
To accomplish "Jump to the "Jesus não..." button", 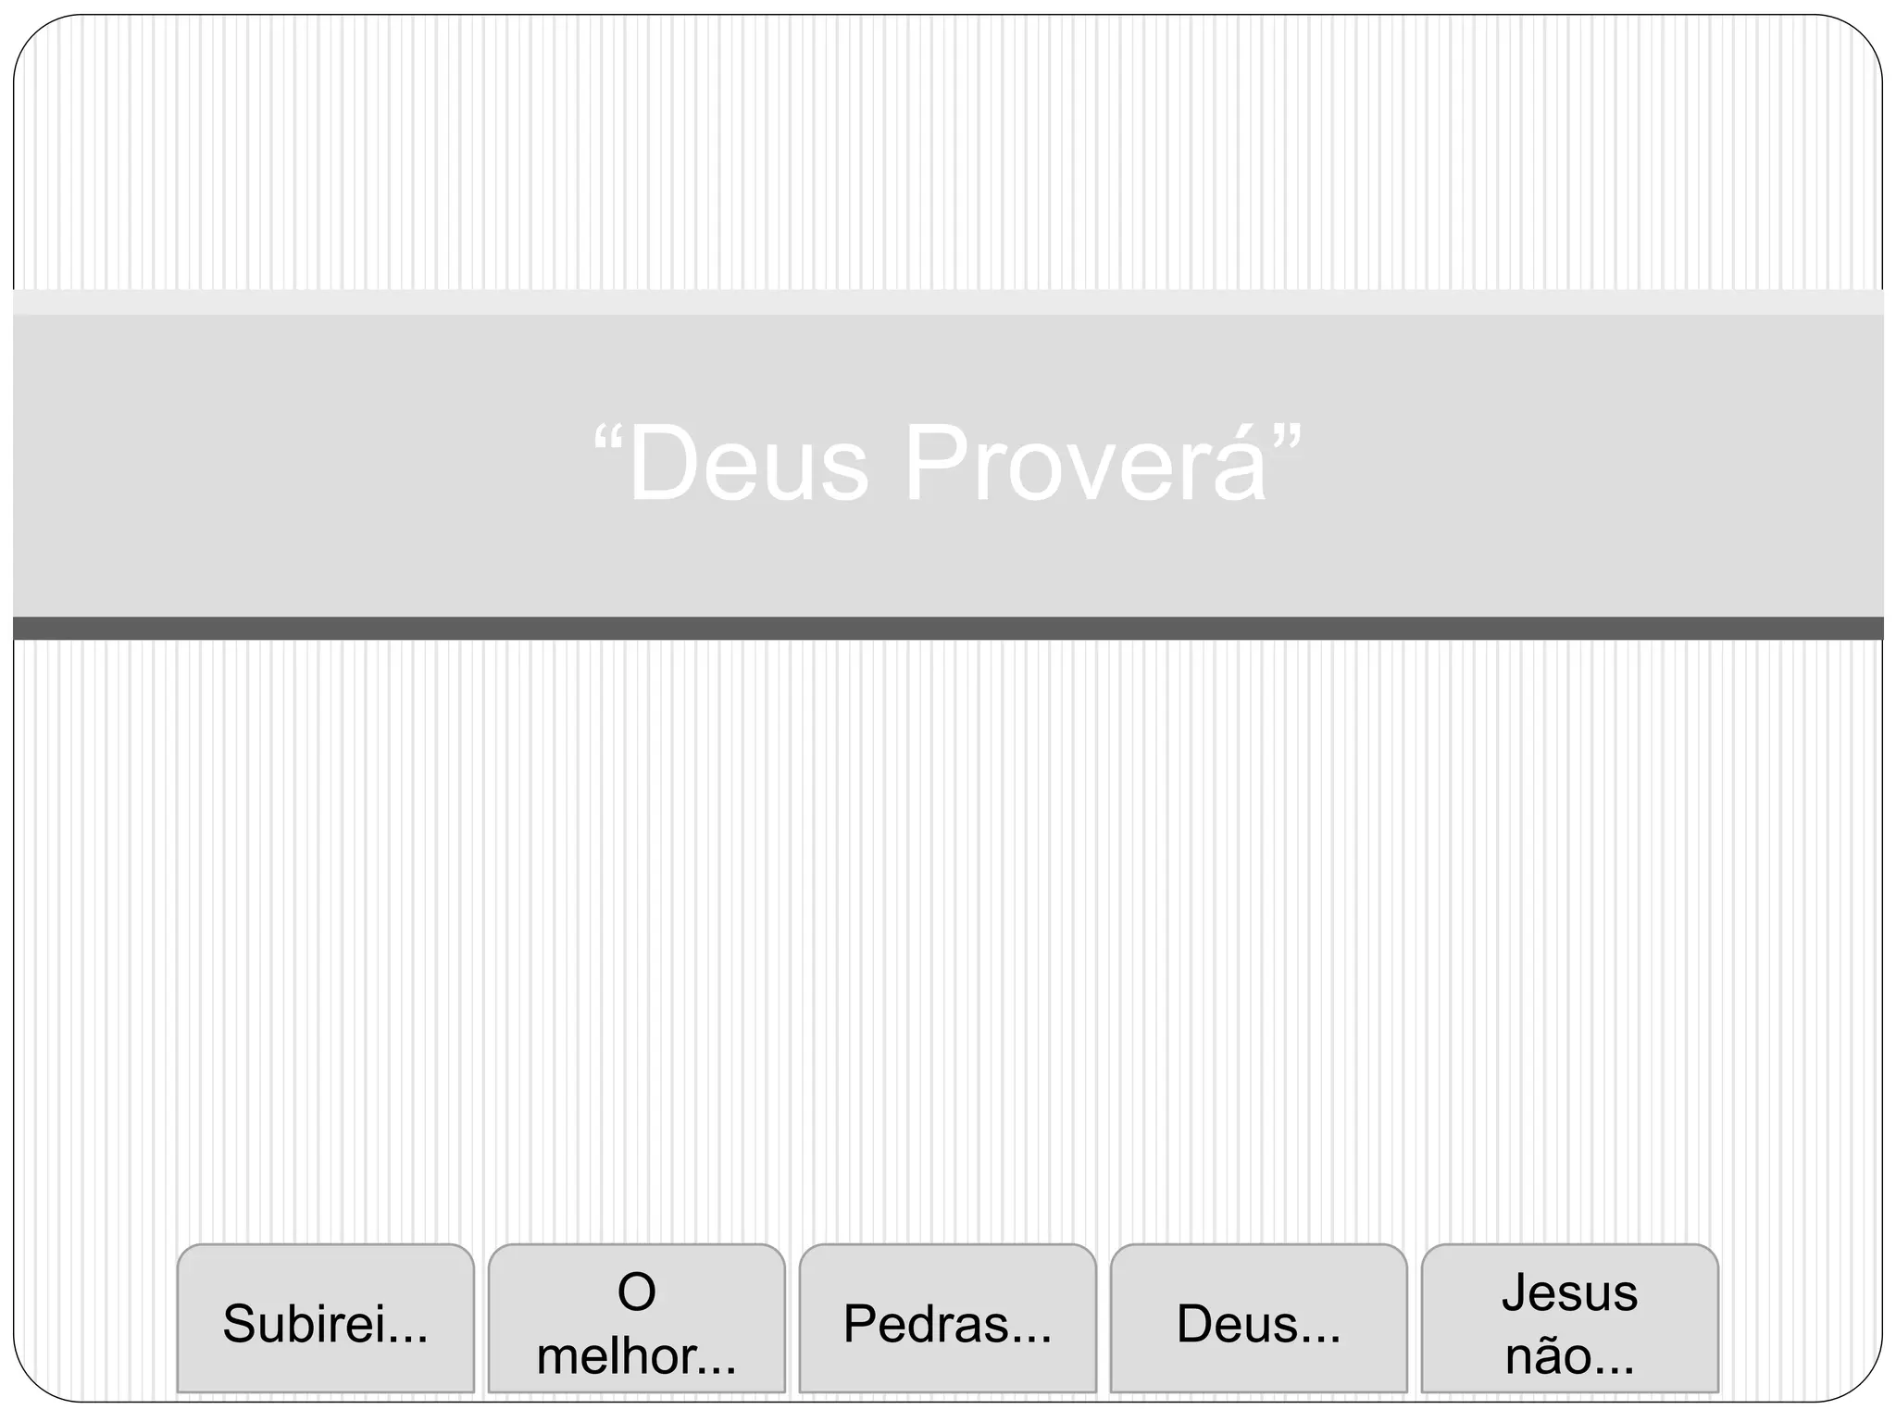I will [1570, 1318].
